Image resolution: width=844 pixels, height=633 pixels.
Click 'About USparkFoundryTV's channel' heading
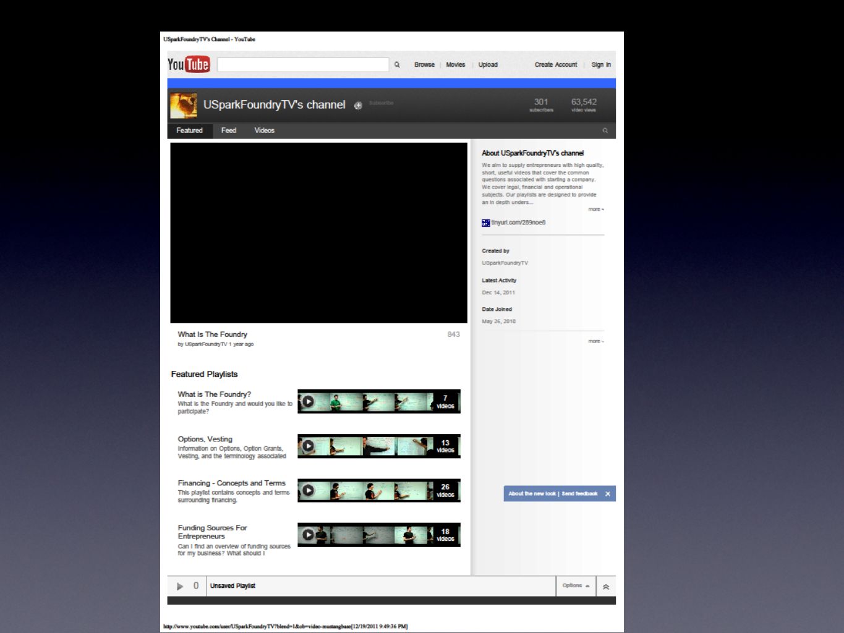pyautogui.click(x=532, y=153)
